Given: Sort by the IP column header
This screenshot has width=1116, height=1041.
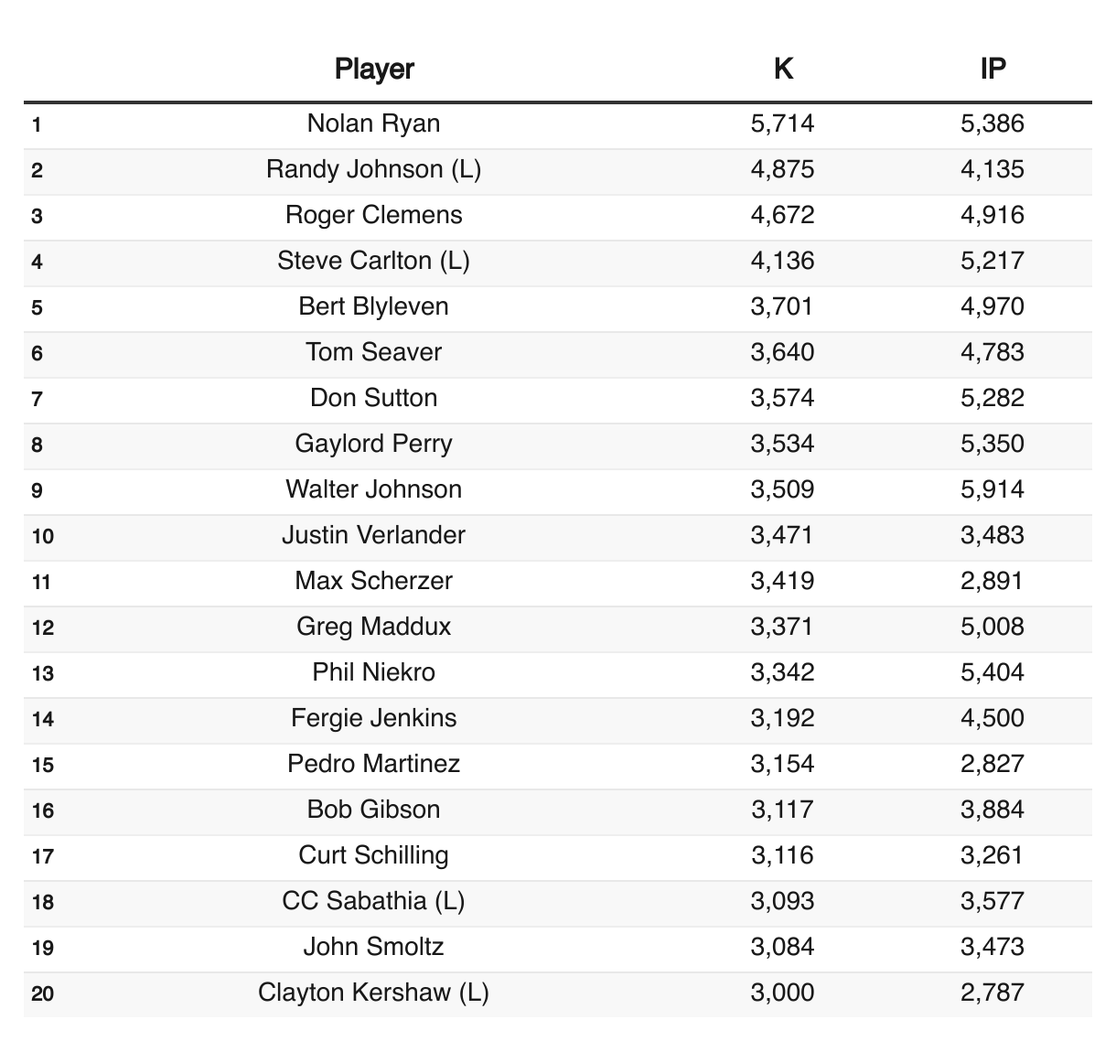Looking at the screenshot, I should pos(993,69).
